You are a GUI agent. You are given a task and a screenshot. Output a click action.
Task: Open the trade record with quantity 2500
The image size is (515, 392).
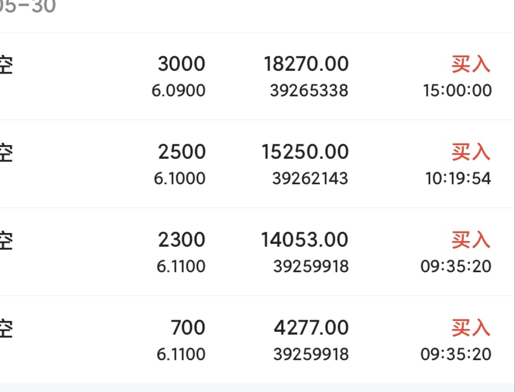pos(257,164)
